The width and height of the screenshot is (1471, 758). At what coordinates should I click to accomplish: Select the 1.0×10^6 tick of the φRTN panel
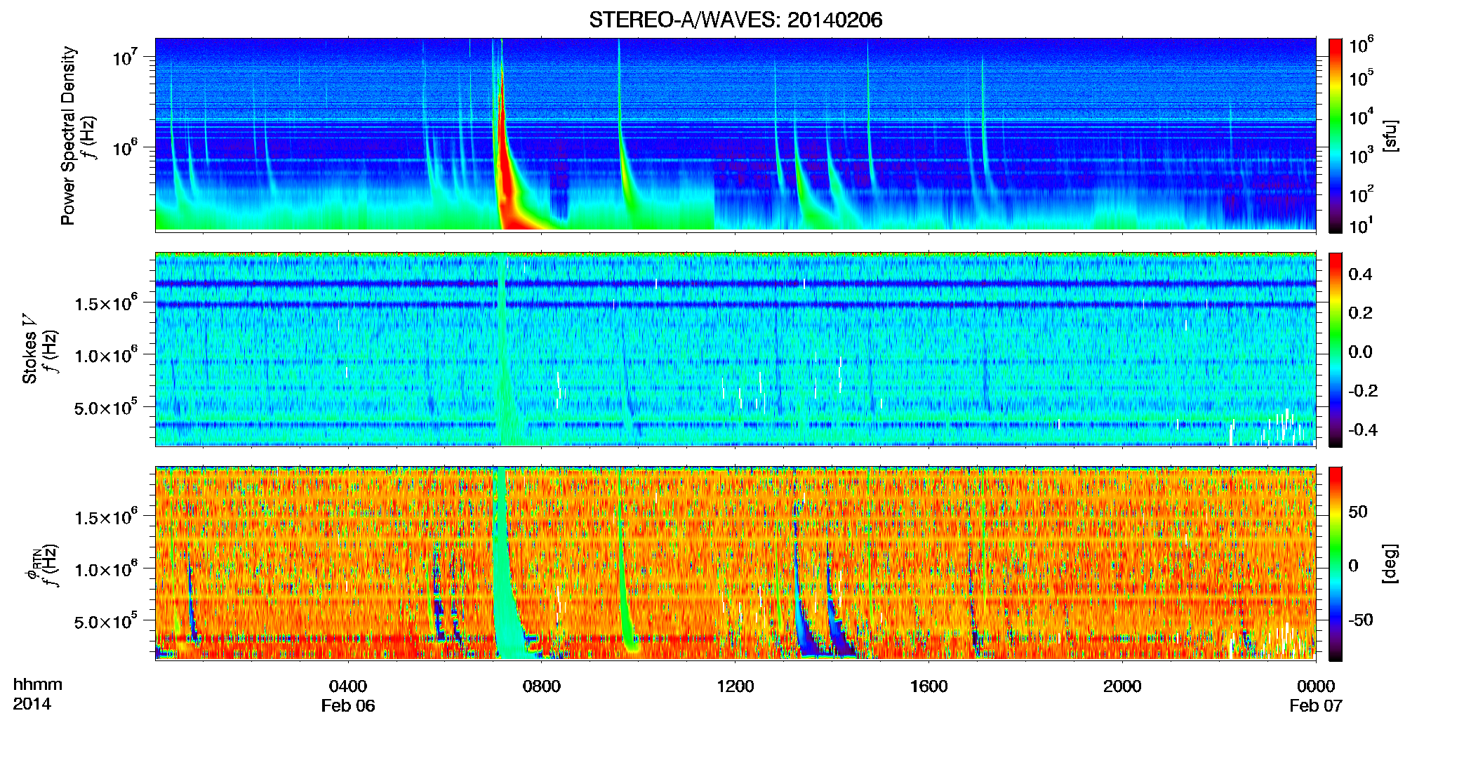105,569
